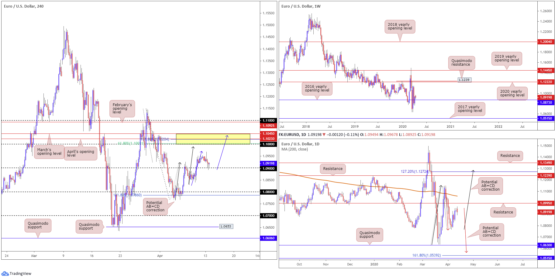Click the 2019 yearly opening level callout
555x277 pixels.
[507, 58]
